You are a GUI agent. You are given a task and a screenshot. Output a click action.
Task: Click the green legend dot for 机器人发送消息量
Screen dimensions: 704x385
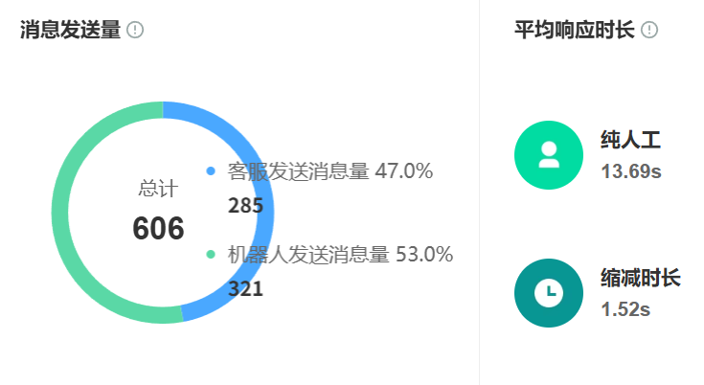(x=211, y=255)
